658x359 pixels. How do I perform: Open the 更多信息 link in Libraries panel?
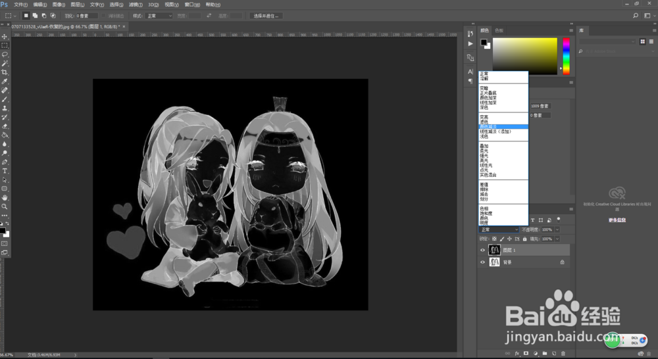(x=616, y=219)
